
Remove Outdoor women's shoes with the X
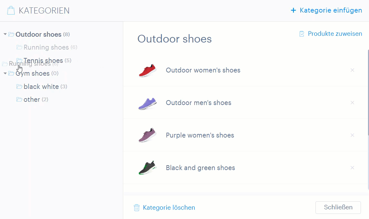coord(352,70)
